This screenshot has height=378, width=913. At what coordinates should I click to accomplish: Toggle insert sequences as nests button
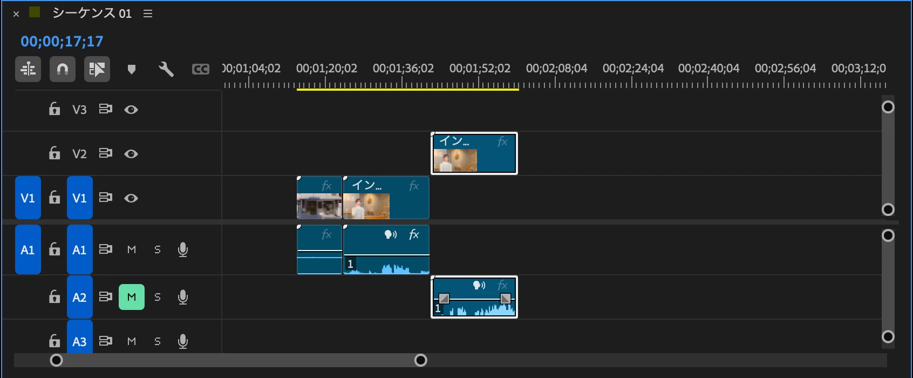28,69
